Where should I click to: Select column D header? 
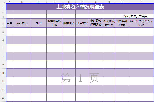[x=54, y=2]
